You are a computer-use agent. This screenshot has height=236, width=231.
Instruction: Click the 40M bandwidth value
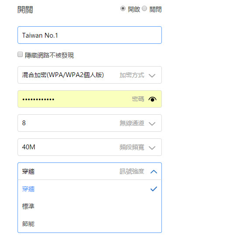(28, 147)
